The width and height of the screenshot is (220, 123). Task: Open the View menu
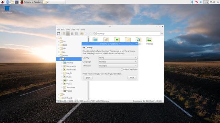[68, 30]
